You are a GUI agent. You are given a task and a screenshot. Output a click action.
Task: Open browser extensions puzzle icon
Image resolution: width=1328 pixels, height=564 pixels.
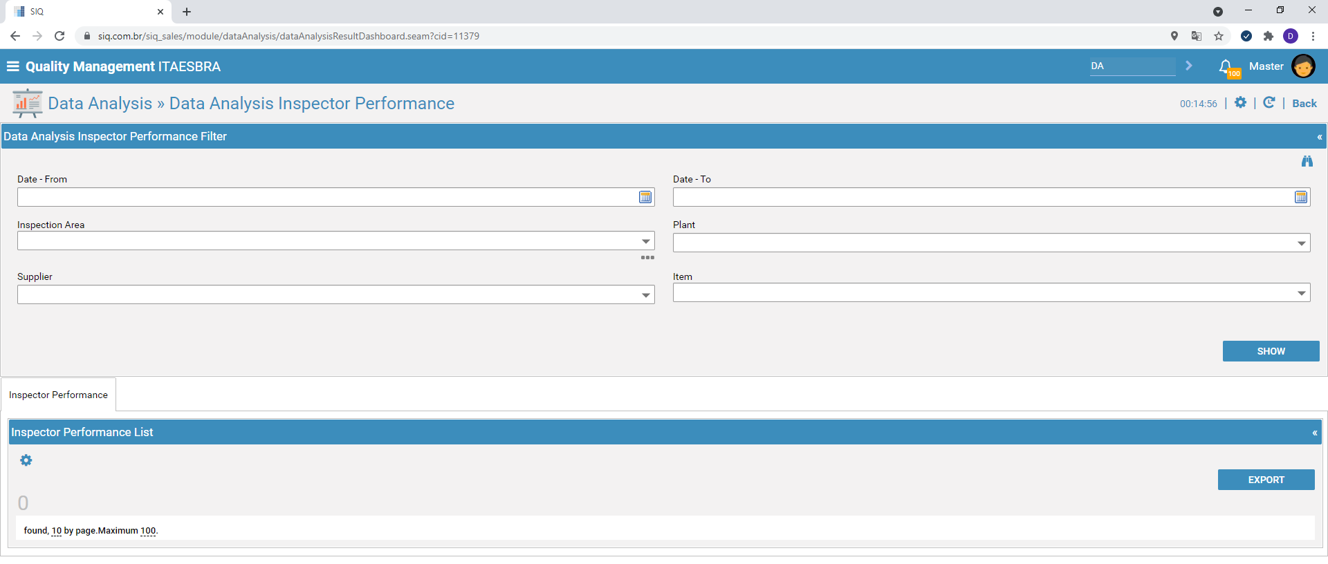tap(1269, 36)
